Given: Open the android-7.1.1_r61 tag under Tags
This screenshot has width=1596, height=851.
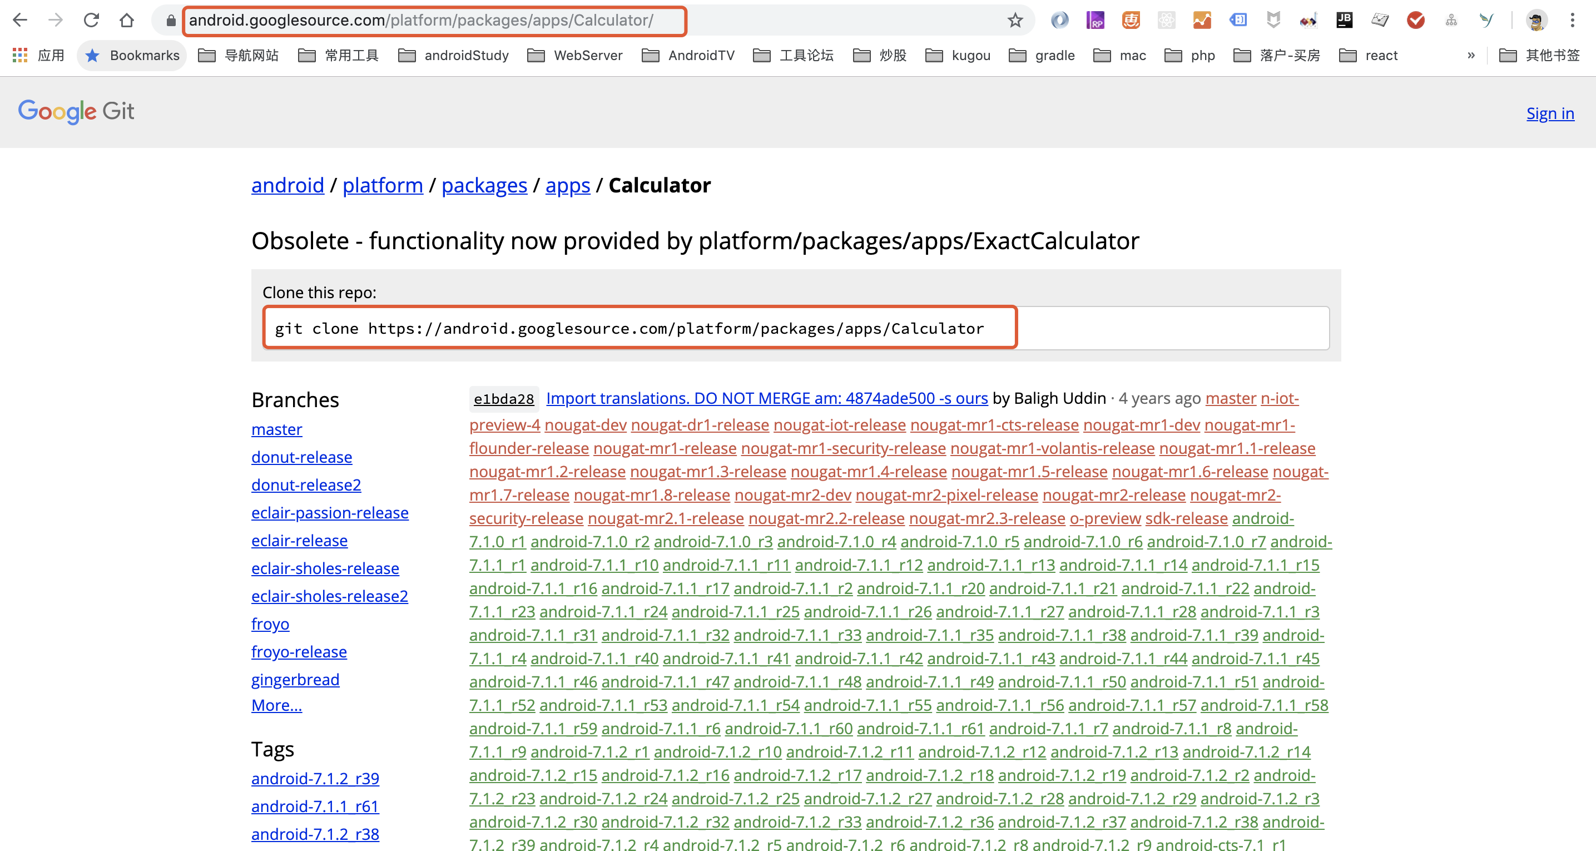Looking at the screenshot, I should 315,807.
